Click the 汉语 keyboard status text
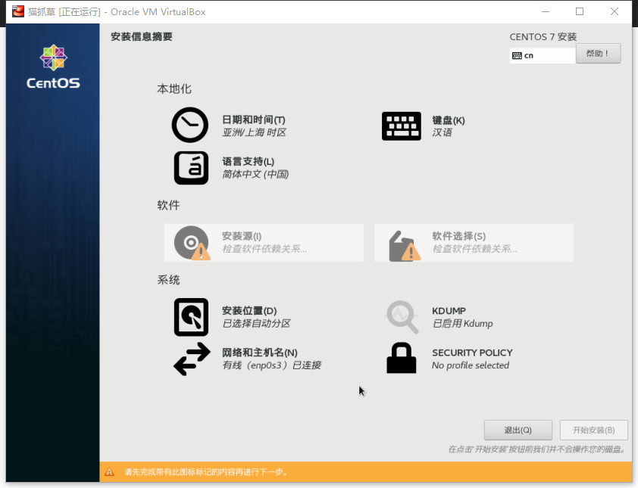This screenshot has height=488, width=638. click(442, 132)
